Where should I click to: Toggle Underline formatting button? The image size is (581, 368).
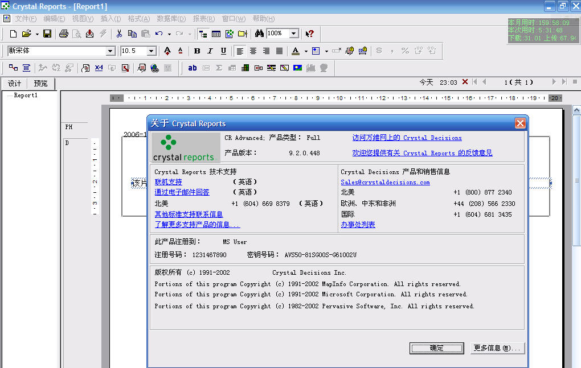tap(223, 51)
